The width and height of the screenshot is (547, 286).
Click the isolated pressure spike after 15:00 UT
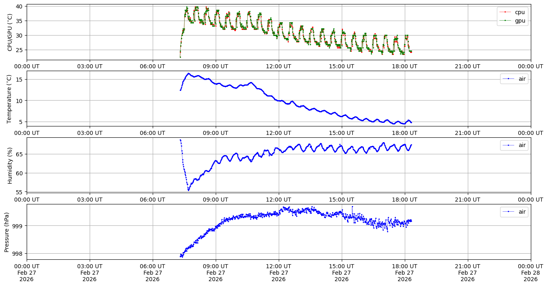pos(352,206)
